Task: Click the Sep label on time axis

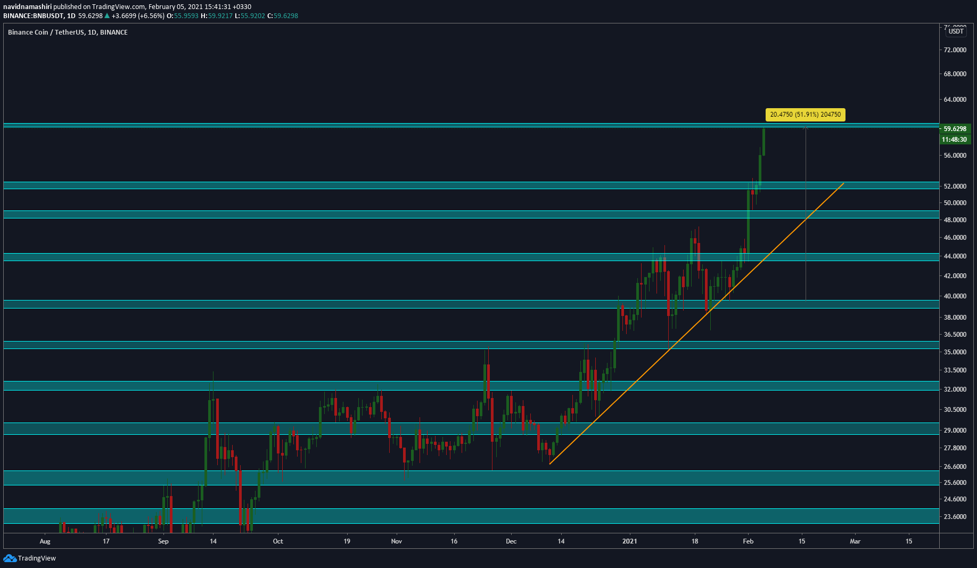Action: [163, 541]
